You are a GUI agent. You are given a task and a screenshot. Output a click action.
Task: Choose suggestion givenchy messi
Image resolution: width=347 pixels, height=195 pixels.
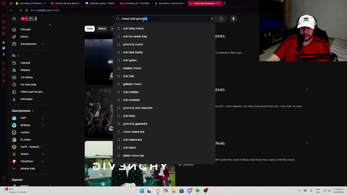(x=164, y=44)
